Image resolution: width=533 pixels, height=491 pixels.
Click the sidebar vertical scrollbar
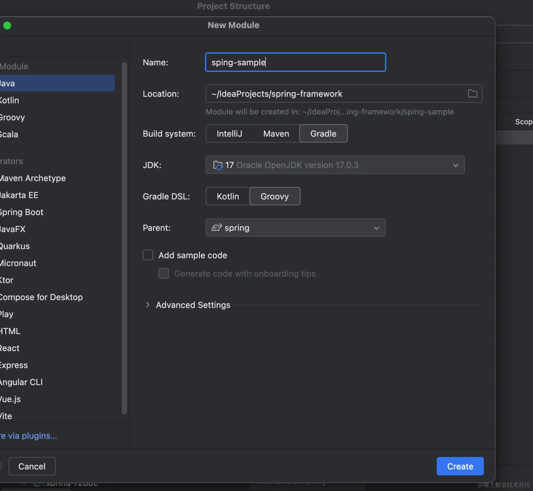124,238
